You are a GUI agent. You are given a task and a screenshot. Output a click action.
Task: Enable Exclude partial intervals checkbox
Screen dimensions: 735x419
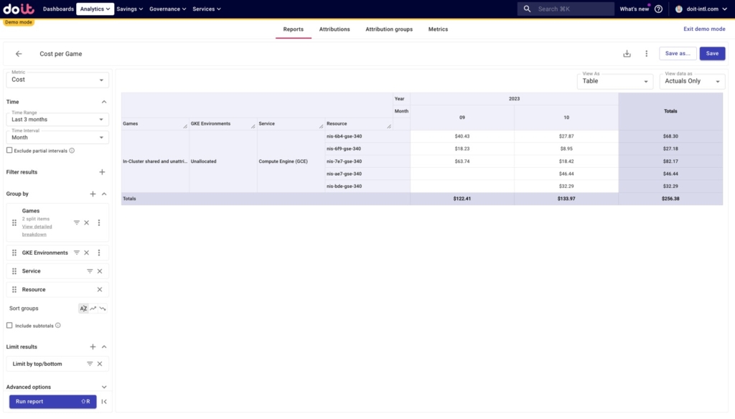tap(9, 151)
